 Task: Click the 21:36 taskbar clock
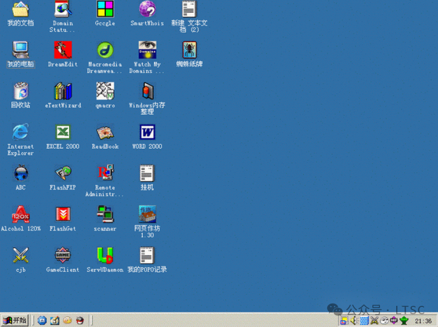pos(423,321)
